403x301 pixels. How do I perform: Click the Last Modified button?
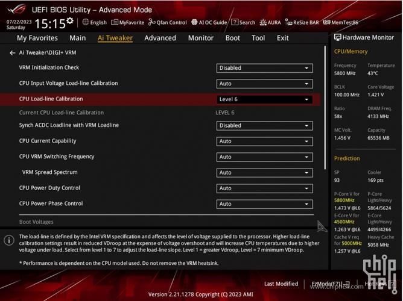click(x=281, y=284)
